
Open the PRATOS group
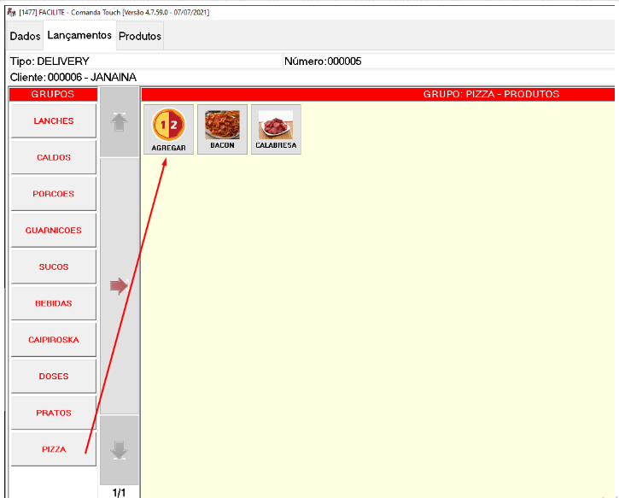tap(54, 413)
